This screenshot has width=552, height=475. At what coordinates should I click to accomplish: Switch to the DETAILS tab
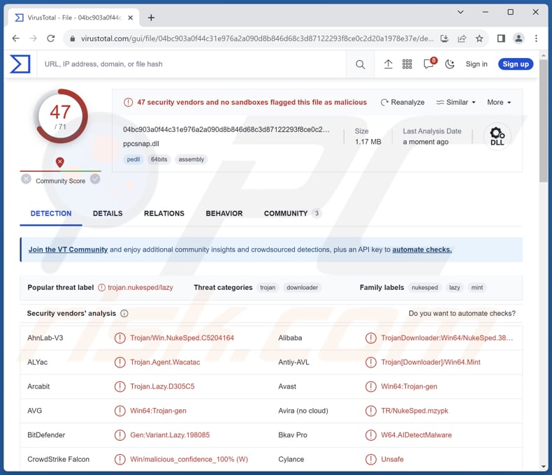coord(108,214)
